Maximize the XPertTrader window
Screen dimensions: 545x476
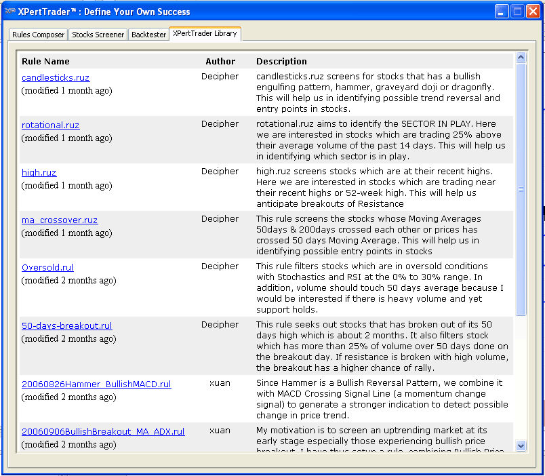517,12
